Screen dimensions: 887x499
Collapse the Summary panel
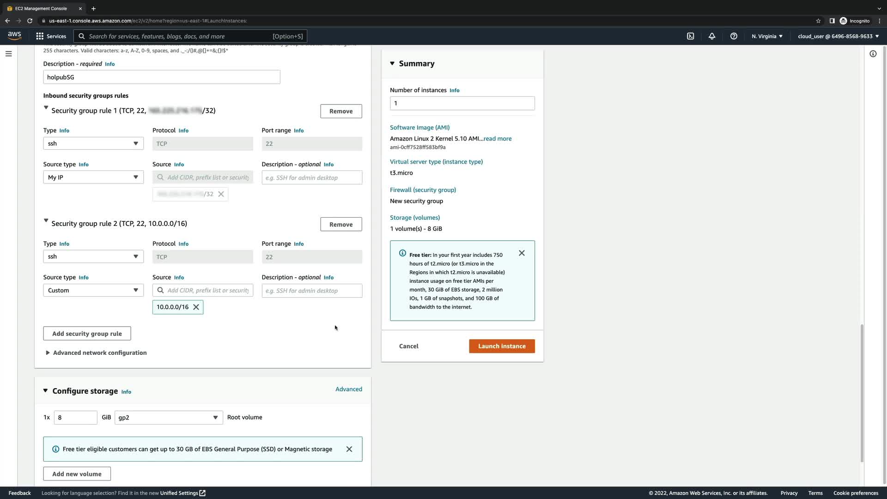pos(392,63)
